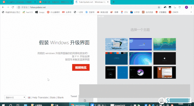
Task: Select the FakeUpdate.net tab
Action: (x=92, y=2)
